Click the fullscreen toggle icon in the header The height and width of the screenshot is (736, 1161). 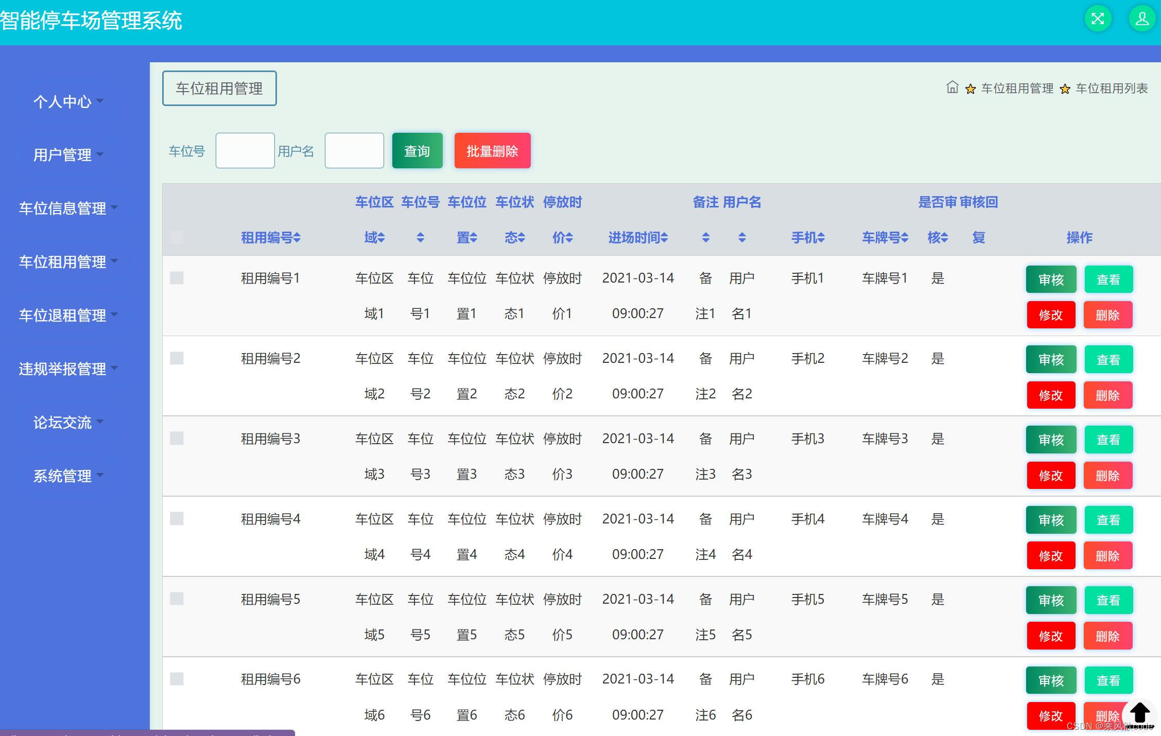point(1098,19)
